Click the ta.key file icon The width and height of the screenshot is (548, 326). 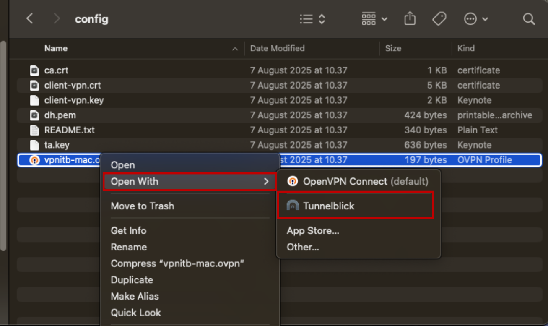pyautogui.click(x=34, y=145)
